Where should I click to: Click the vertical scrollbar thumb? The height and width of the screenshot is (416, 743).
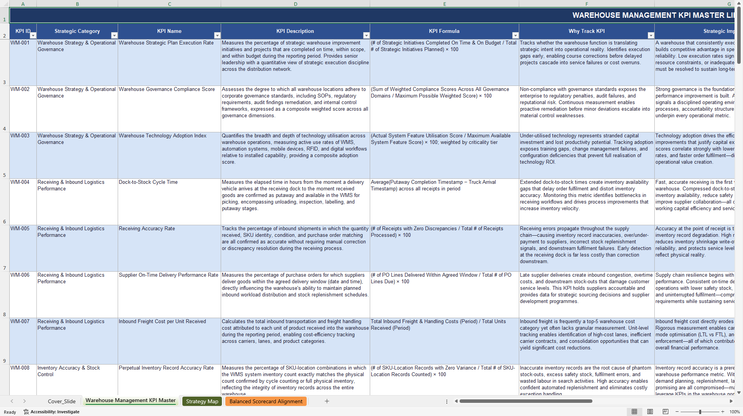(739, 35)
